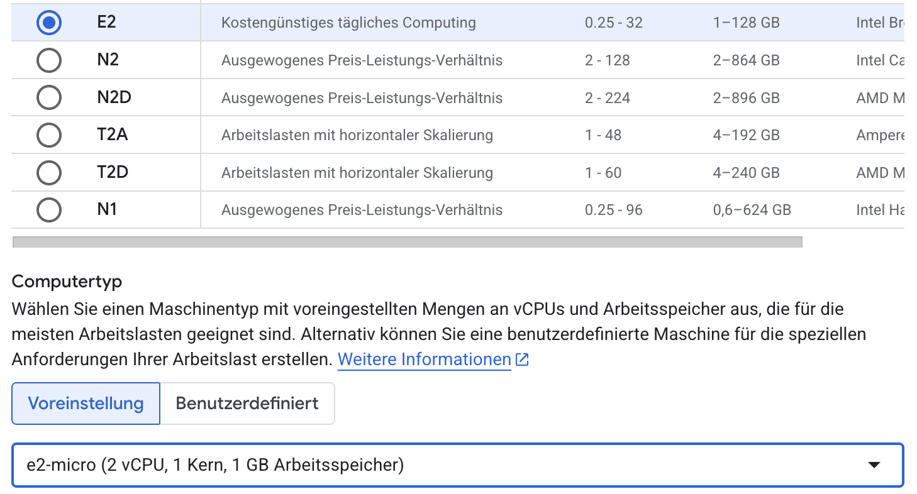This screenshot has height=494, width=917.
Task: Open the e2-micro machine type dropdown
Action: (x=440, y=465)
